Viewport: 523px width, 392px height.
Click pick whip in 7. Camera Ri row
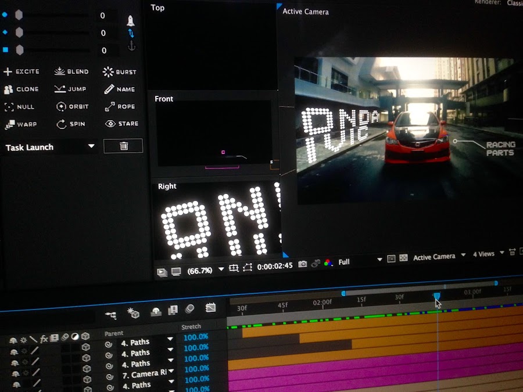[109, 377]
